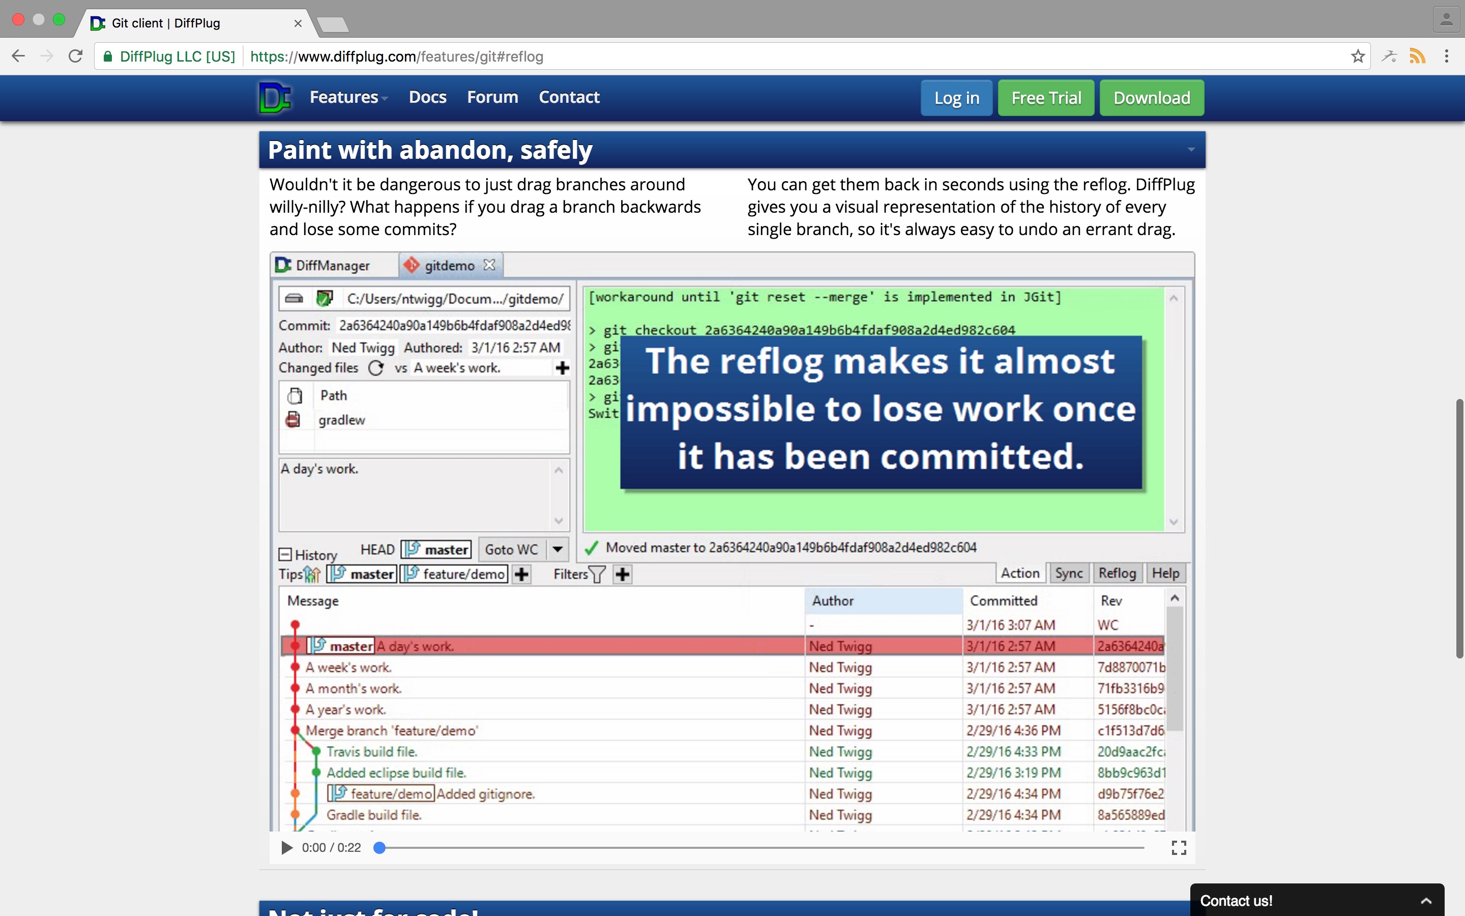Image resolution: width=1465 pixels, height=916 pixels.
Task: Go back using the browser back arrow
Action: (18, 56)
